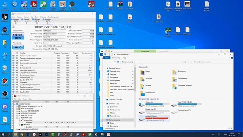Open the Музыка folder icon in Папки
This screenshot has width=243, height=137.
142,86
